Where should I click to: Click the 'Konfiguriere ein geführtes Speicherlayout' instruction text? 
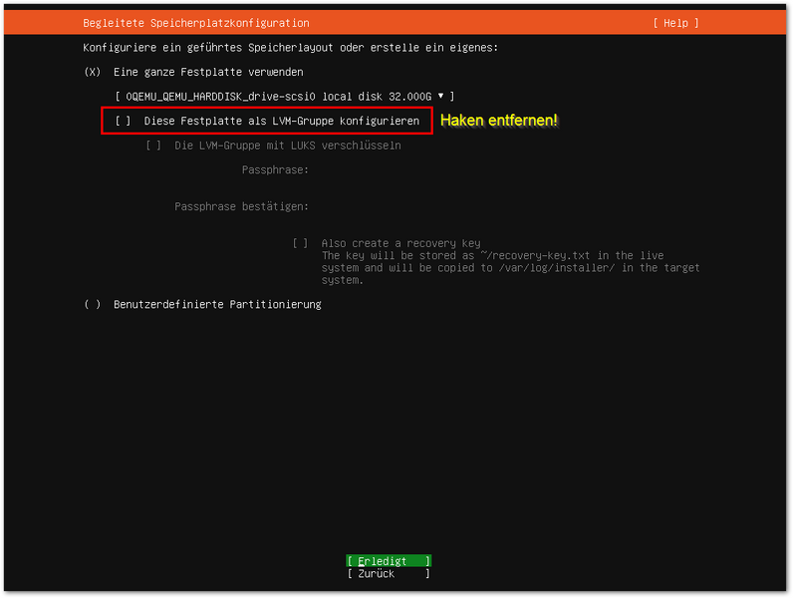coord(290,48)
